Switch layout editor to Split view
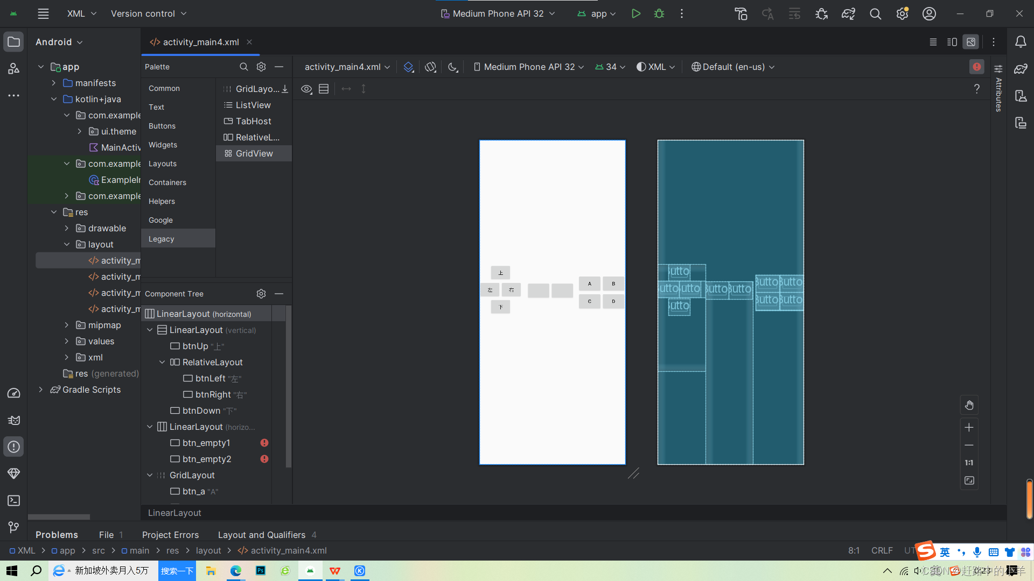This screenshot has height=581, width=1034. pos(952,42)
